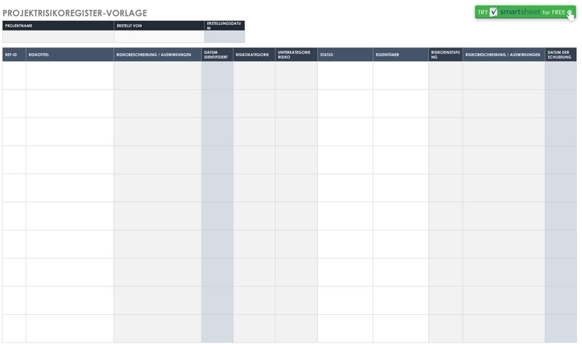Viewport: 582px width, 344px height.
Task: Select the REF-ID column header
Action: [14, 54]
